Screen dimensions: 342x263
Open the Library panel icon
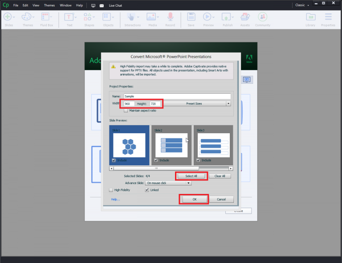pos(310,17)
